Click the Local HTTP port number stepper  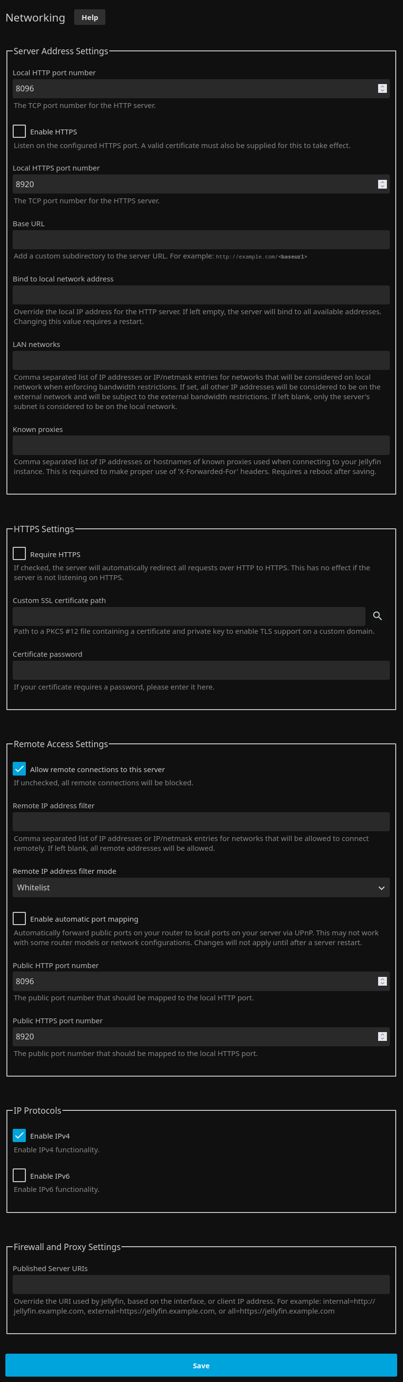pyautogui.click(x=382, y=88)
